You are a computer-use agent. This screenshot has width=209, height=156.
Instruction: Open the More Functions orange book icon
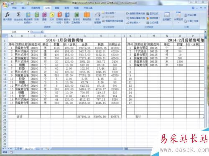(x=87, y=15)
